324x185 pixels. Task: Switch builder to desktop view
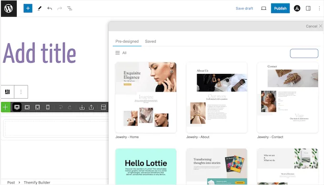[x=17, y=107]
